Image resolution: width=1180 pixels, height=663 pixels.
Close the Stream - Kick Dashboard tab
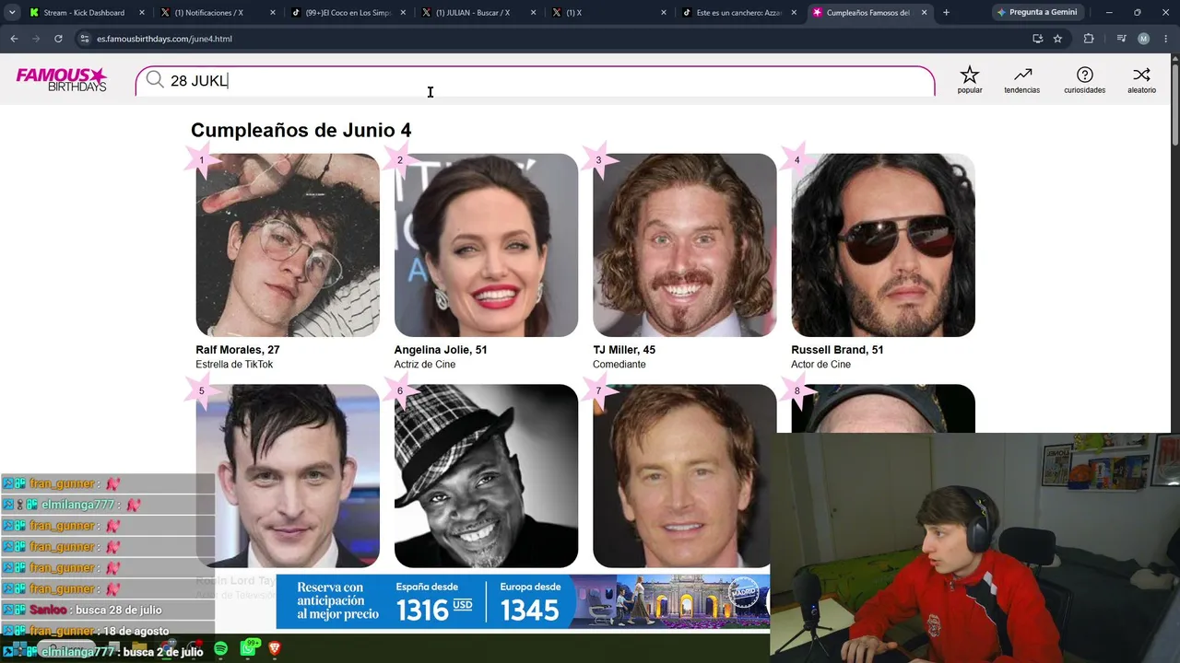[142, 13]
